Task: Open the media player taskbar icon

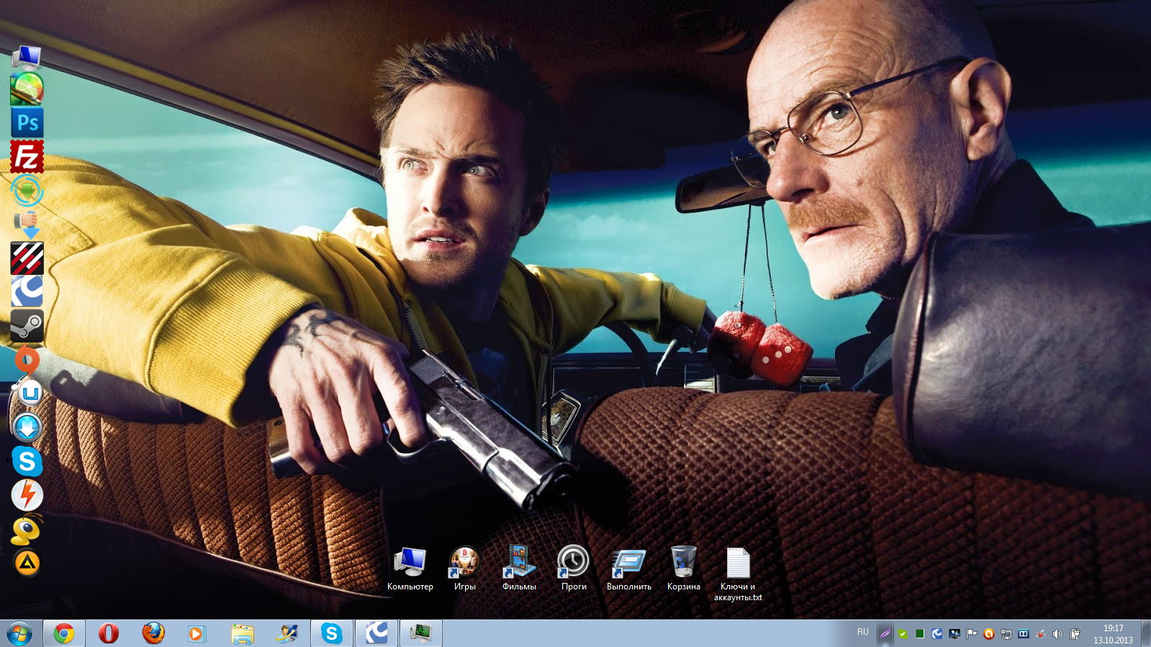Action: (x=197, y=633)
